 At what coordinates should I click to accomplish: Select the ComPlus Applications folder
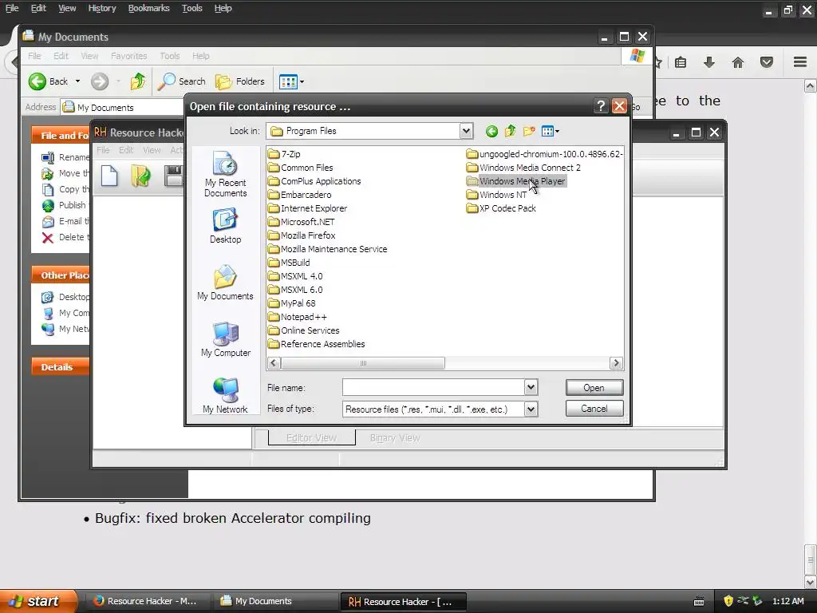coord(314,181)
